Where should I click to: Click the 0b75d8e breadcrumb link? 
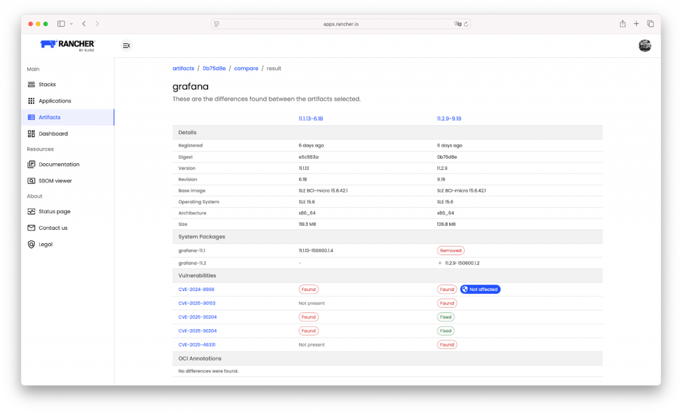click(214, 69)
